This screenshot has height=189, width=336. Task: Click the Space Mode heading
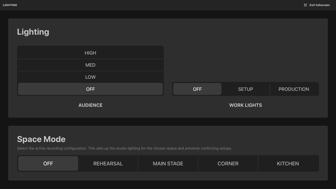click(41, 139)
